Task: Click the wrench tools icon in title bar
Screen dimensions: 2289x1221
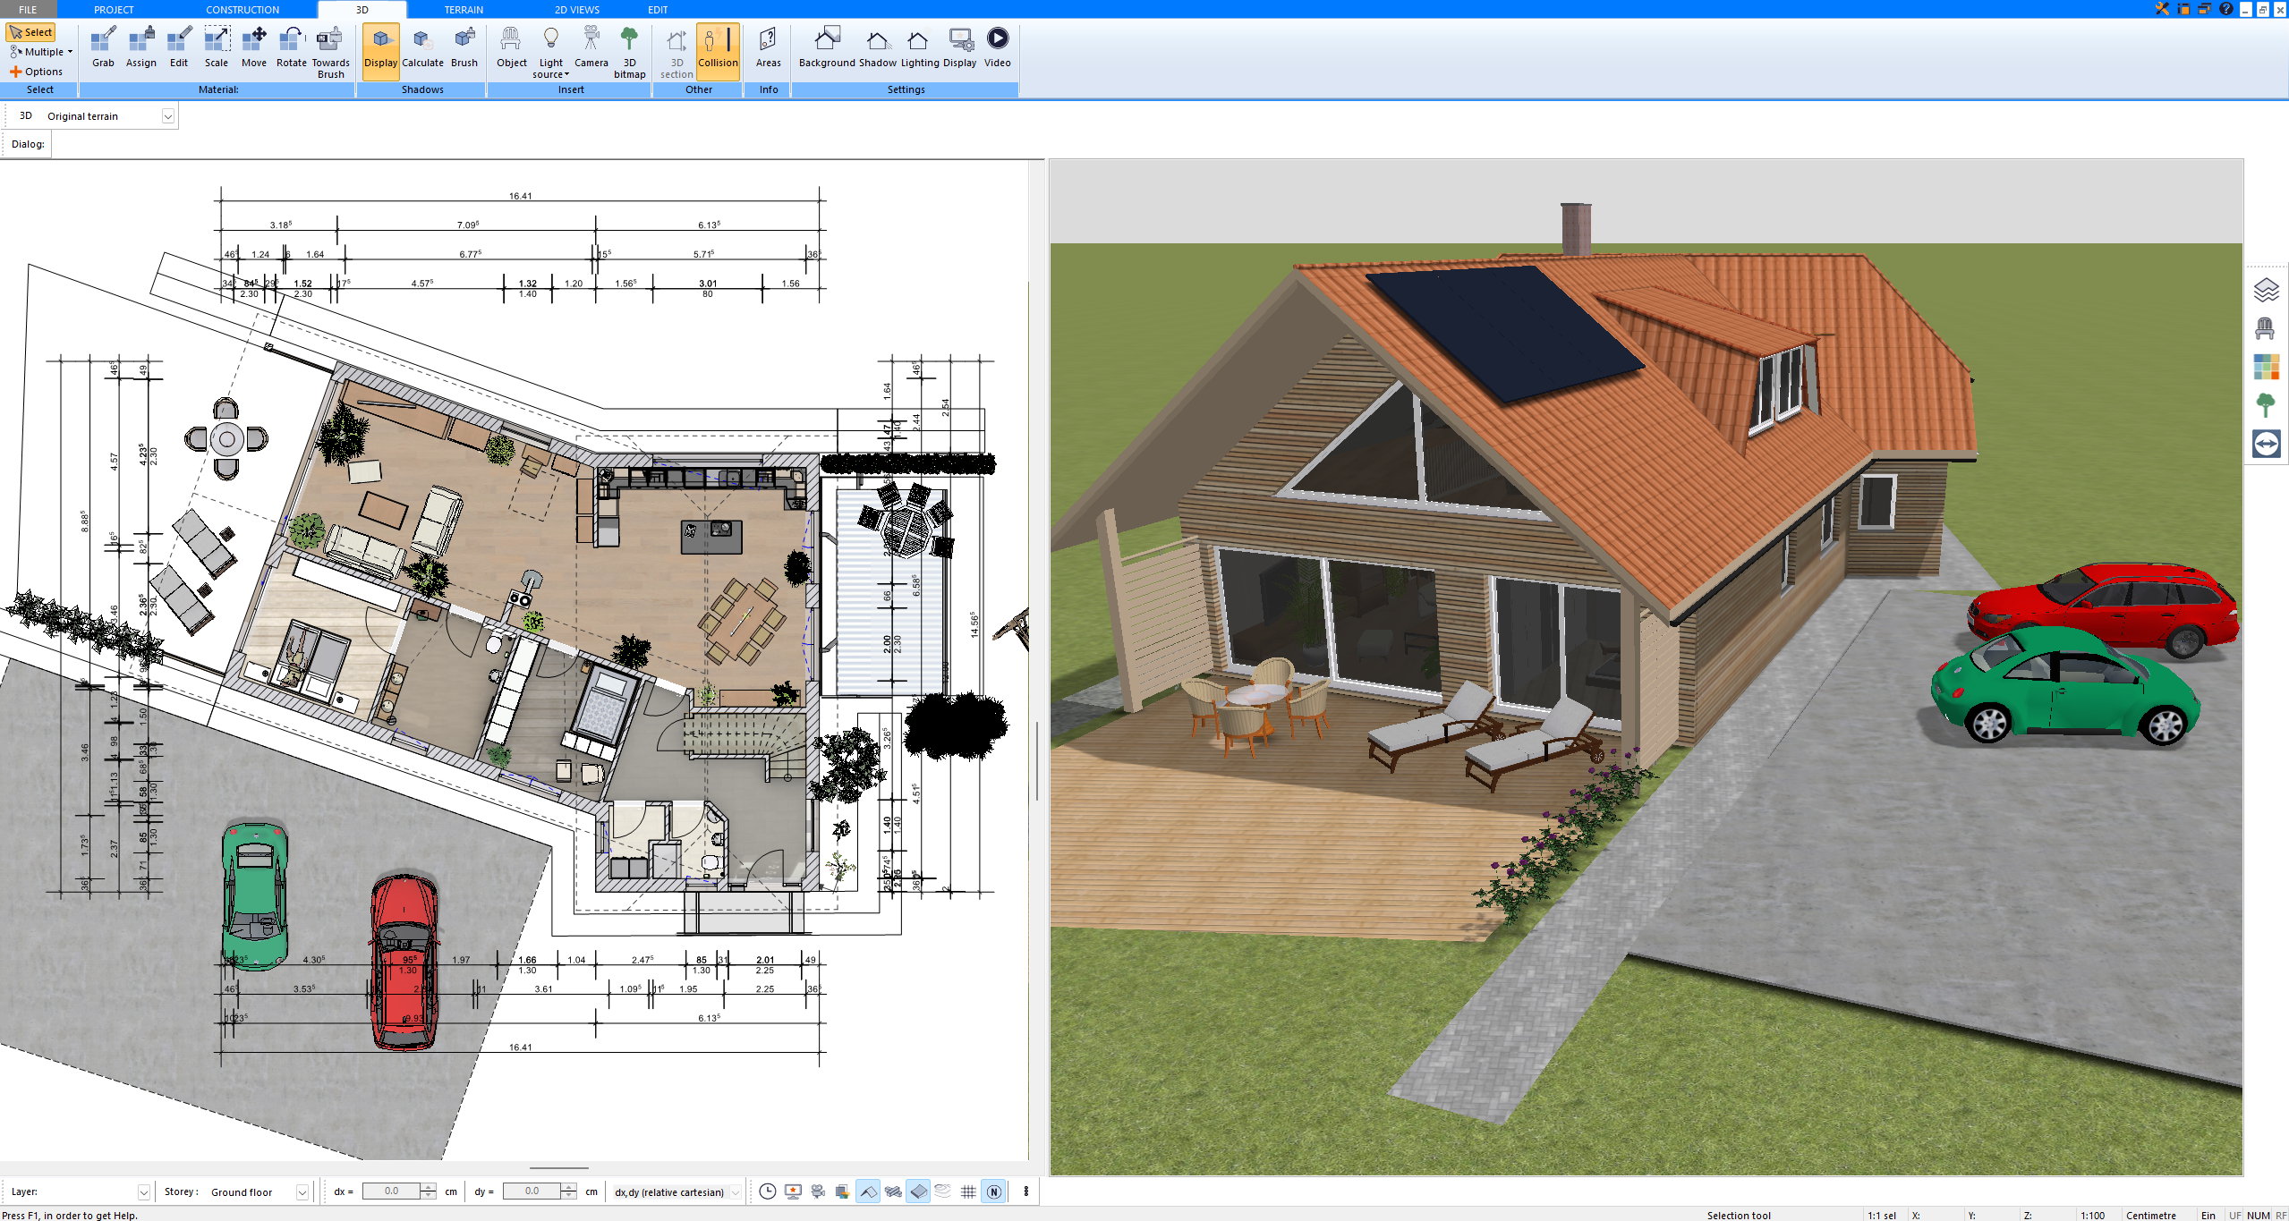Action: click(x=2162, y=9)
